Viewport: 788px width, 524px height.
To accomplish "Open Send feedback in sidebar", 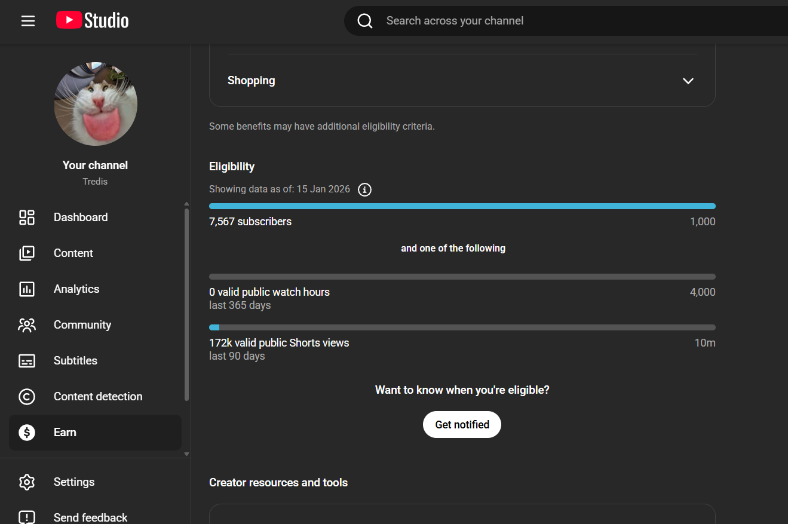I will [90, 517].
